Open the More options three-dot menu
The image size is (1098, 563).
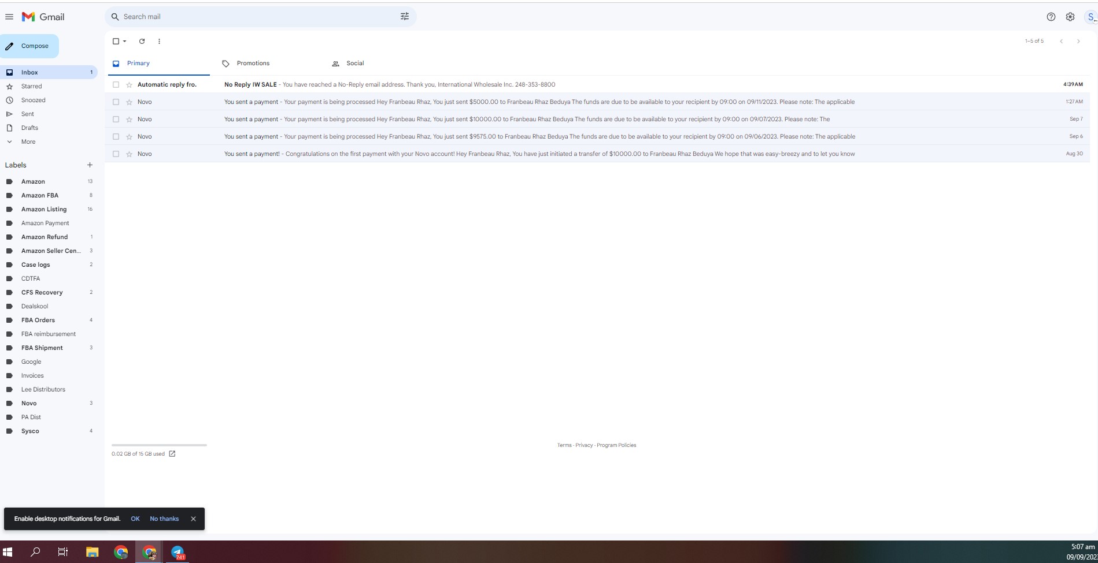coord(159,41)
